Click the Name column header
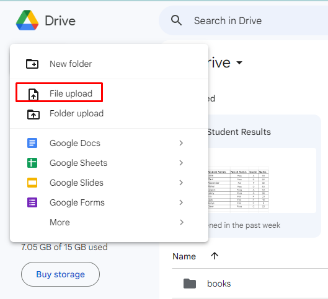Screen dimensions: 328x299 [184, 256]
